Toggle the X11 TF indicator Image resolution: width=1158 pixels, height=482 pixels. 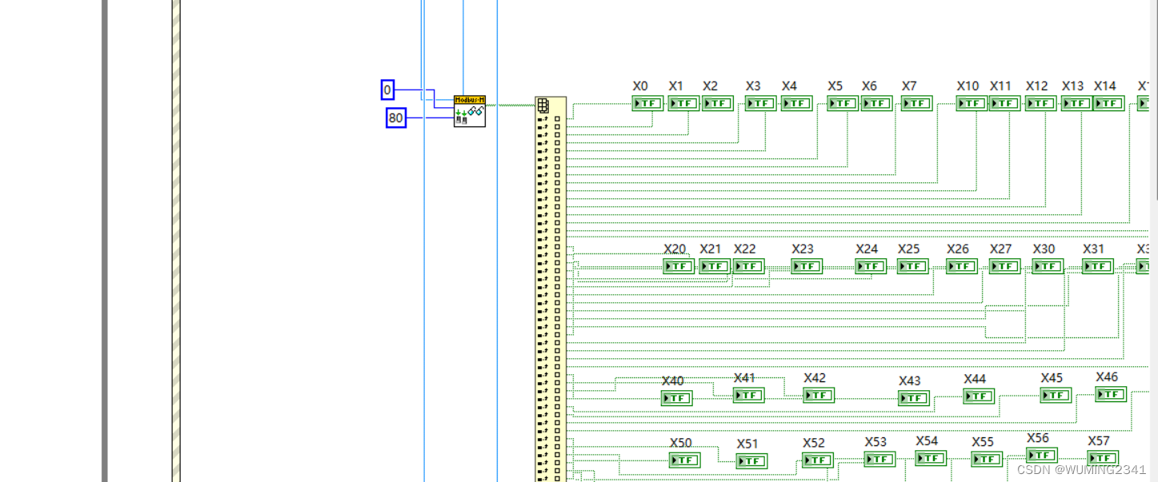[x=1003, y=103]
